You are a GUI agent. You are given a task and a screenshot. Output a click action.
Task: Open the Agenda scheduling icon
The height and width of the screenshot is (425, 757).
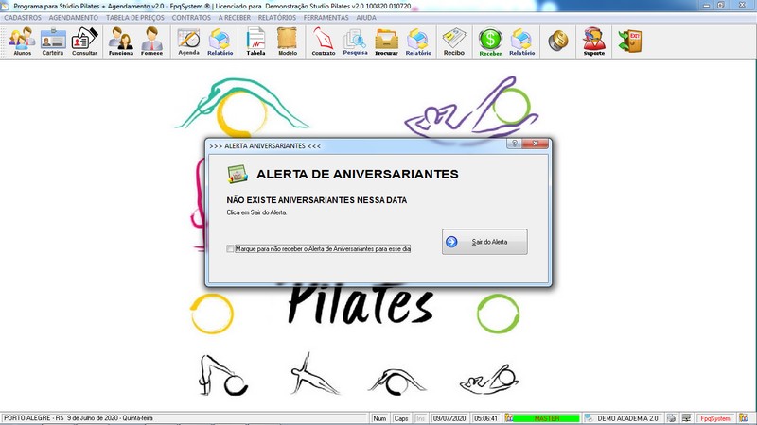click(188, 42)
